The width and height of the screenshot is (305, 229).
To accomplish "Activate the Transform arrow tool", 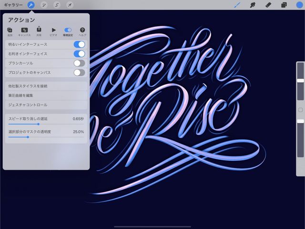I will [70, 5].
